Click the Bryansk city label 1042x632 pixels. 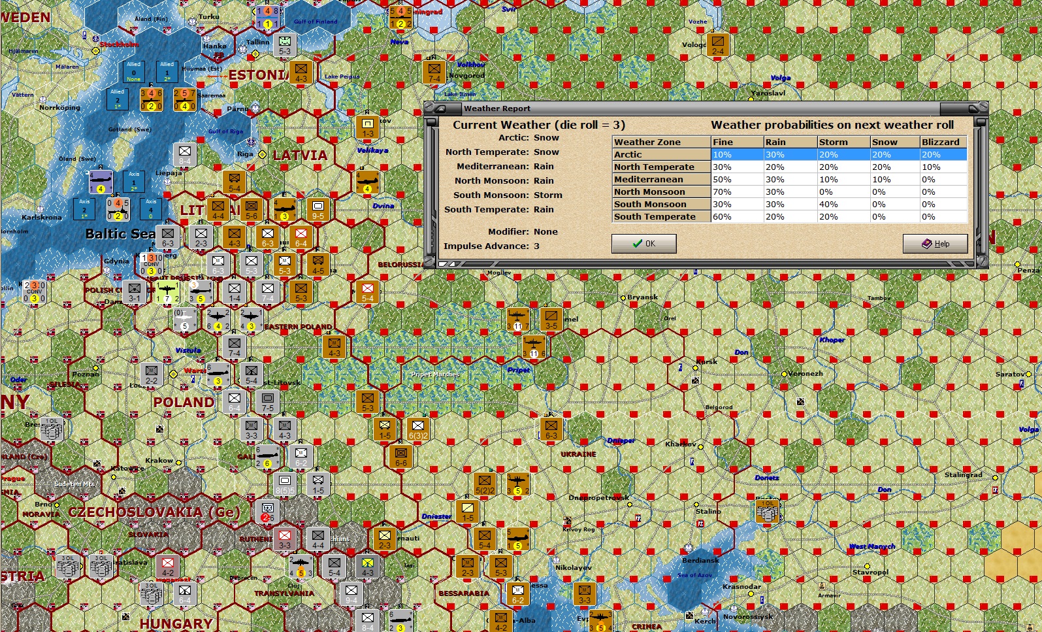click(642, 297)
